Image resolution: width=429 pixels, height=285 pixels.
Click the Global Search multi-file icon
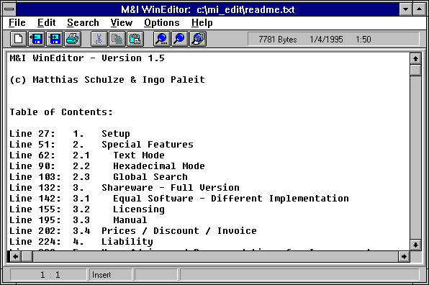(198, 39)
